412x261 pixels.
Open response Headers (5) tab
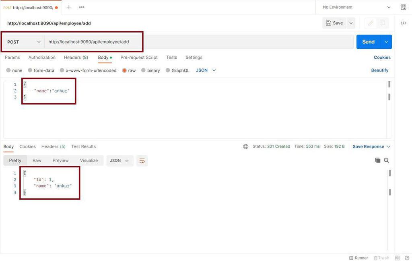point(54,146)
